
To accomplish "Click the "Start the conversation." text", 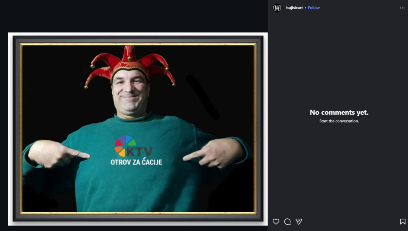I will (339, 121).
